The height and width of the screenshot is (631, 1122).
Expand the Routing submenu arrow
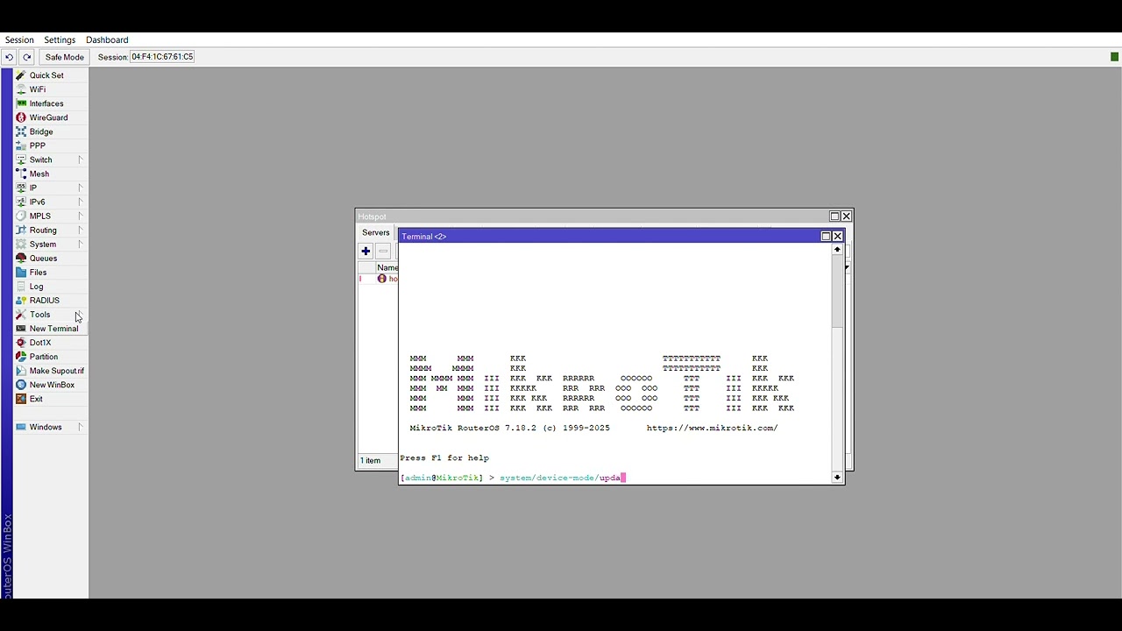click(80, 230)
